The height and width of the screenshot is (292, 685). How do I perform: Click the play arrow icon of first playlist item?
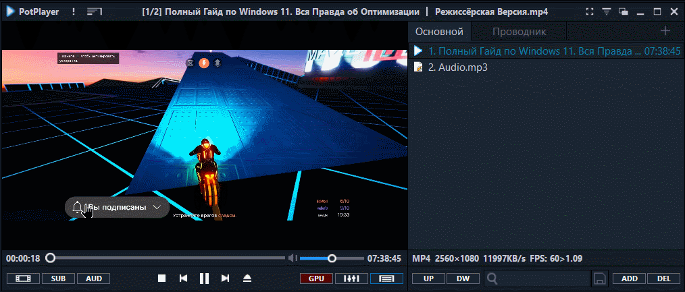(418, 51)
